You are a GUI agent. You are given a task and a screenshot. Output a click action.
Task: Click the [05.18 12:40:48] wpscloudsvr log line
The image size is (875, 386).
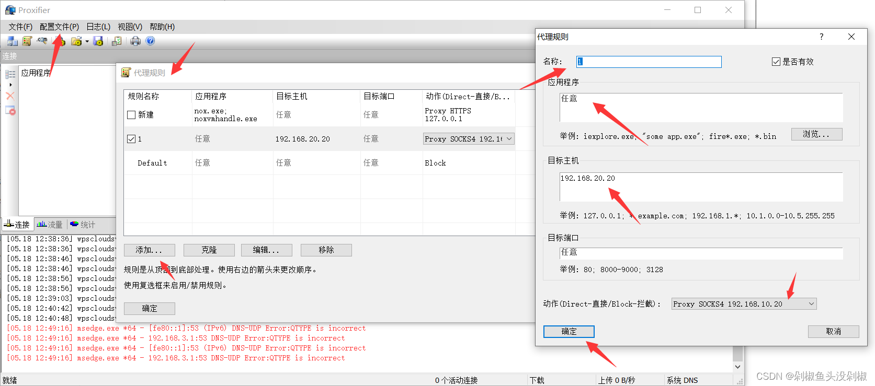click(61, 318)
